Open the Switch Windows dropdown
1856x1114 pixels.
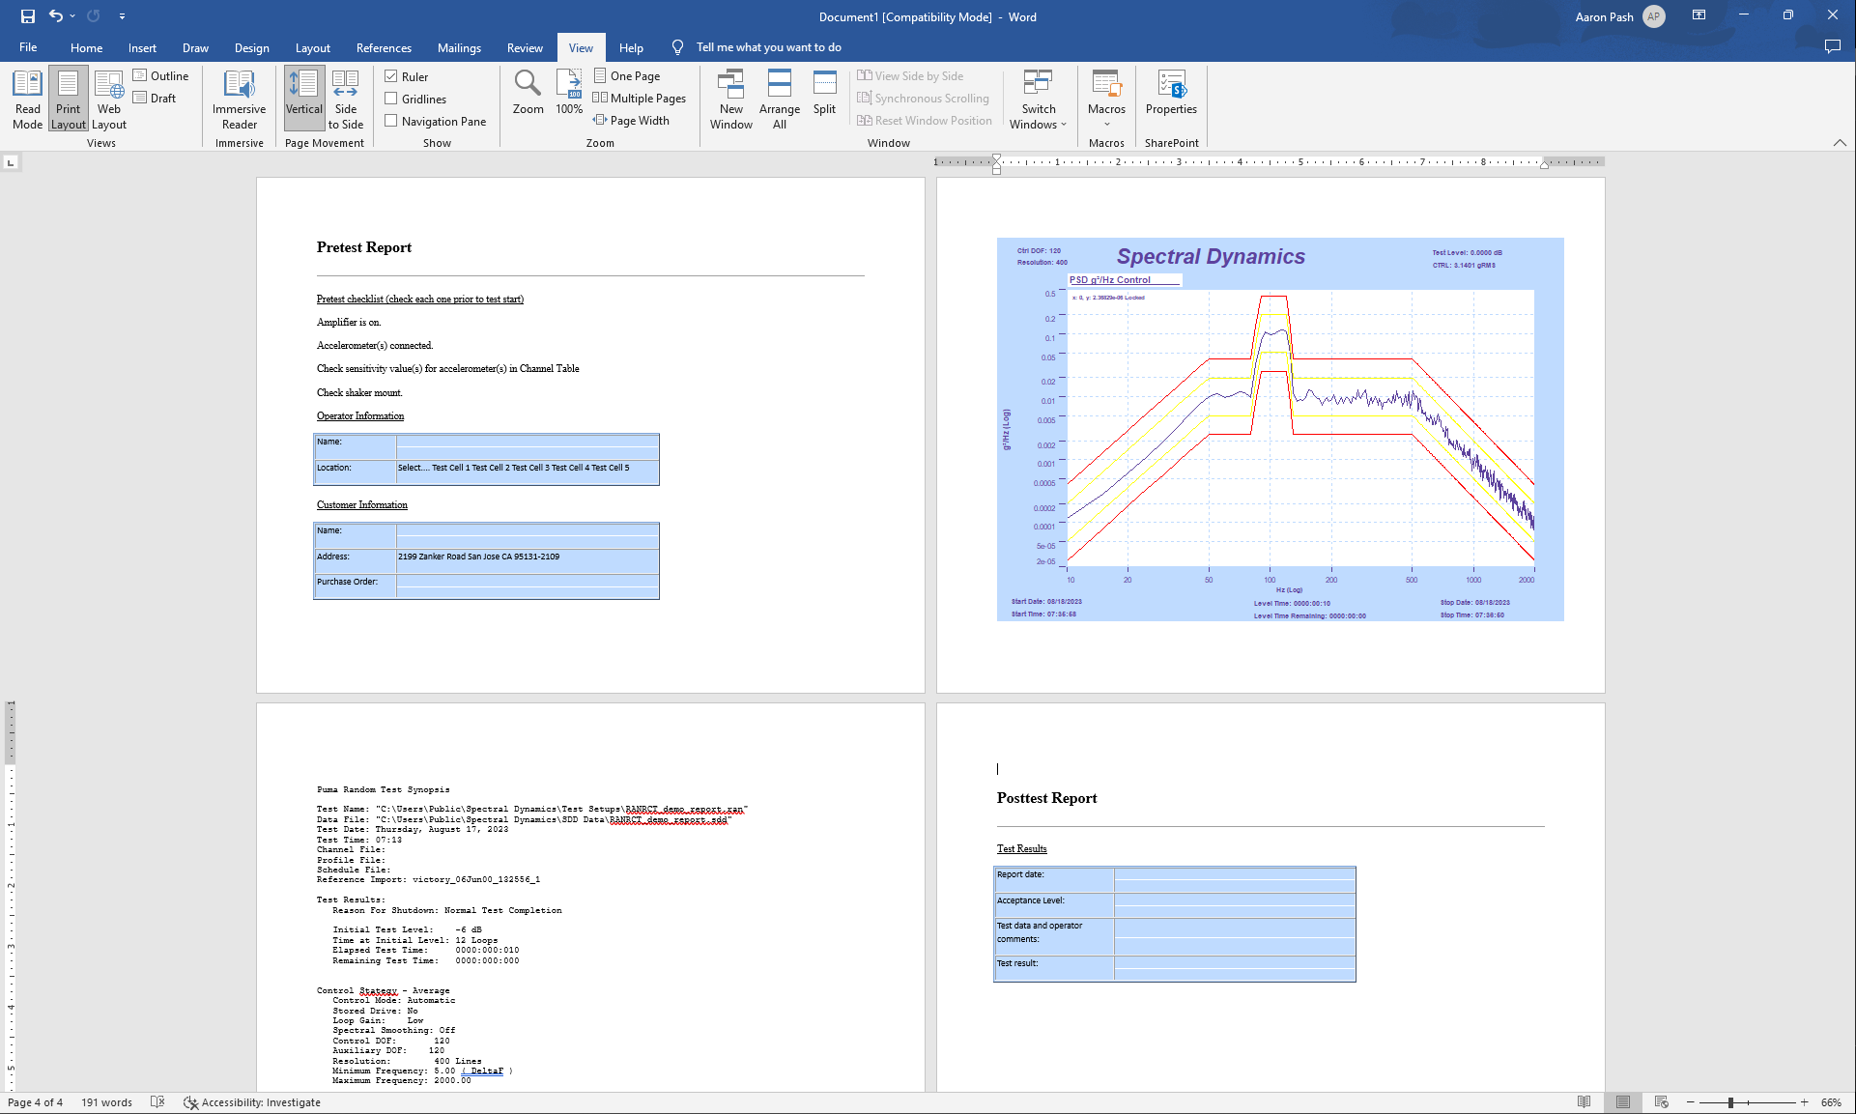(1039, 100)
